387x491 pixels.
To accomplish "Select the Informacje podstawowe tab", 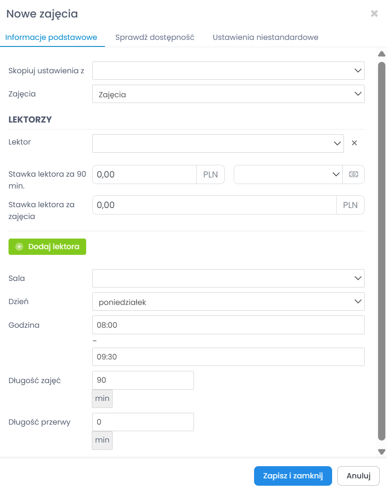I will tap(51, 37).
